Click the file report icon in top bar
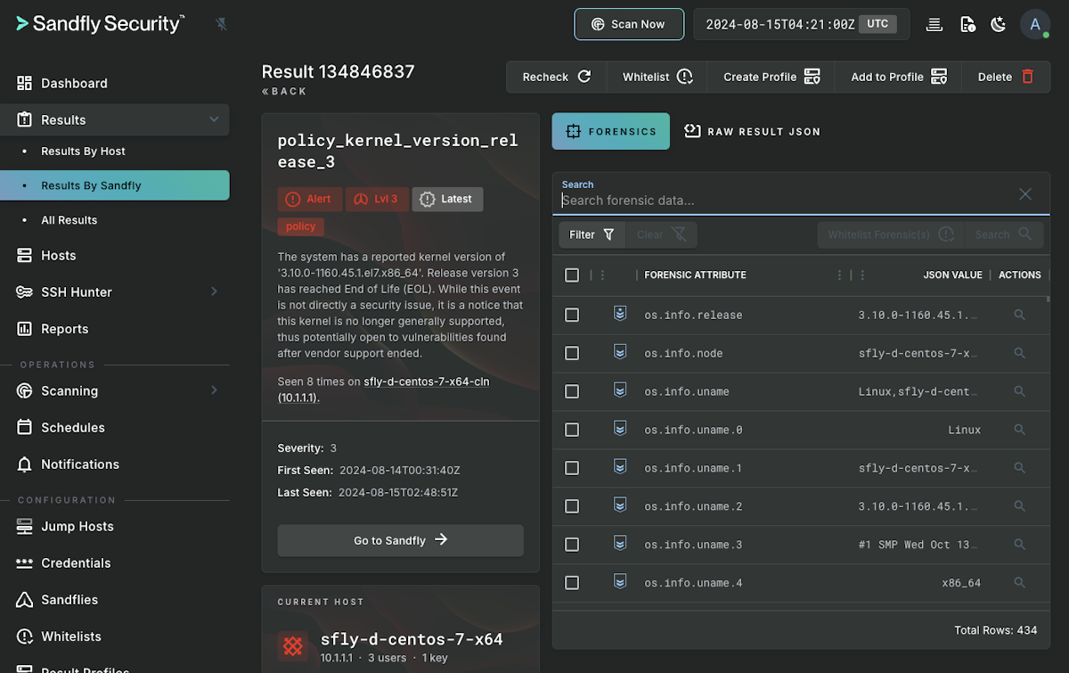Image resolution: width=1069 pixels, height=673 pixels. pyautogui.click(x=967, y=24)
